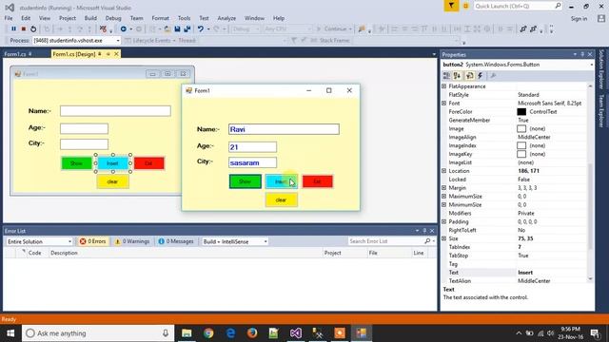This screenshot has width=609, height=342.
Task: Select the cyan Insert button in designer
Action: tap(112, 163)
